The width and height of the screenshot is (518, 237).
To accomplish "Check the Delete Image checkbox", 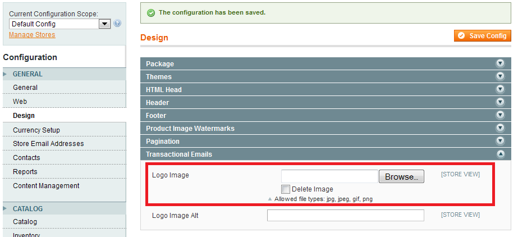I will point(286,189).
